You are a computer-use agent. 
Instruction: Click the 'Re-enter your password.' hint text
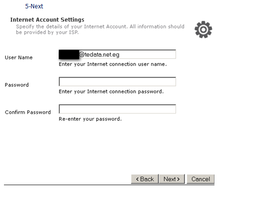click(90, 119)
